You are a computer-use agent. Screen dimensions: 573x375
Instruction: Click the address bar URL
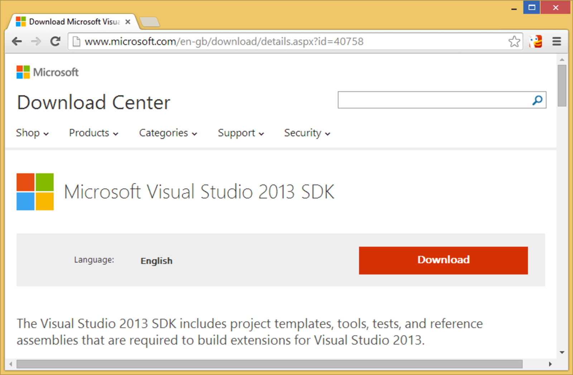[224, 41]
